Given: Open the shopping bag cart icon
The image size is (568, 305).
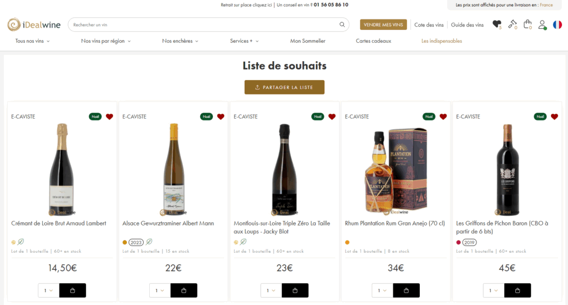Looking at the screenshot, I should pyautogui.click(x=528, y=24).
